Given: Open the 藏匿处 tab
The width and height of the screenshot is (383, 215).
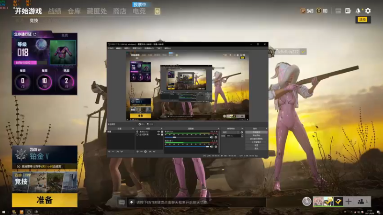Looking at the screenshot, I should 97,11.
